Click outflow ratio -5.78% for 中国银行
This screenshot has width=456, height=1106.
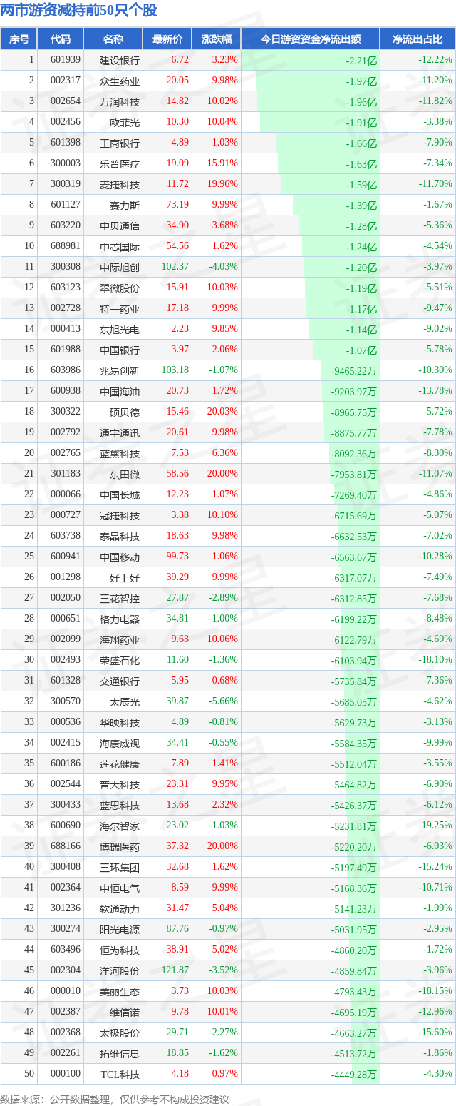(437, 350)
